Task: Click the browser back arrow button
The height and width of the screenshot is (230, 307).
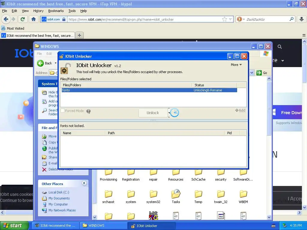Action: tap(6, 19)
